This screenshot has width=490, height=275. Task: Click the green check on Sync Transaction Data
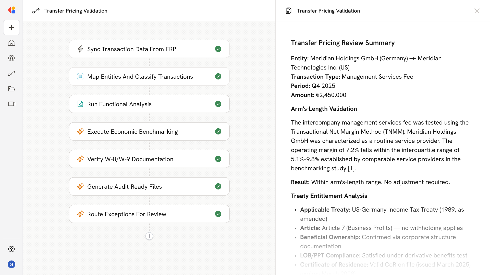218,49
